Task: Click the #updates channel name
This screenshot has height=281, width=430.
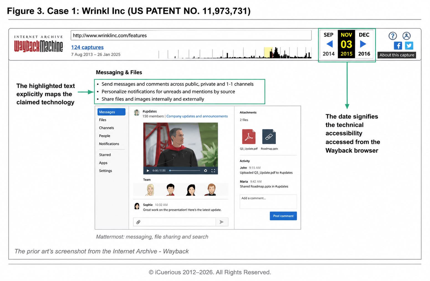Action: tap(150, 111)
